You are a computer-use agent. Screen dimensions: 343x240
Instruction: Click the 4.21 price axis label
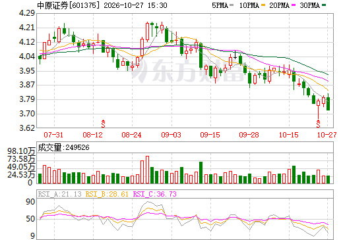(27, 28)
